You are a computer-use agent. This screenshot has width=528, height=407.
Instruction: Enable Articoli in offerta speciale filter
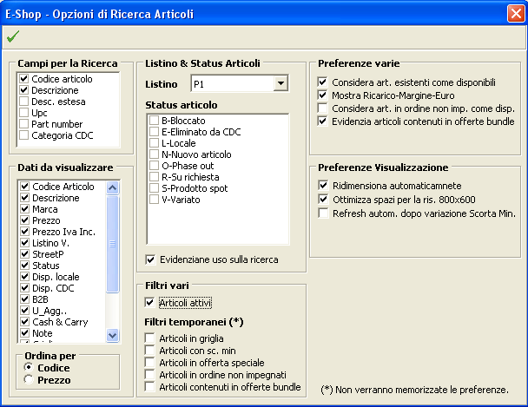[x=149, y=362]
